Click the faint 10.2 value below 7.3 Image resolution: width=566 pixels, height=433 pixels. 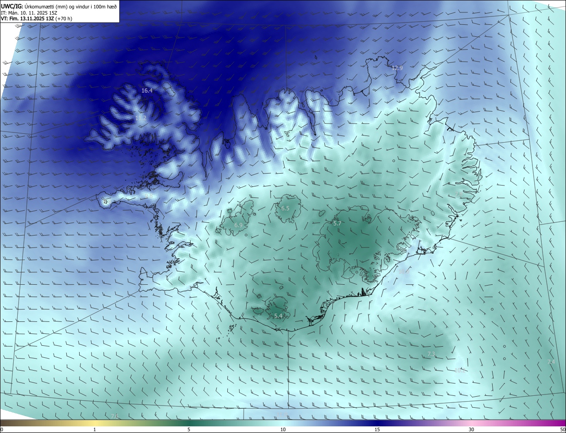tap(460, 370)
